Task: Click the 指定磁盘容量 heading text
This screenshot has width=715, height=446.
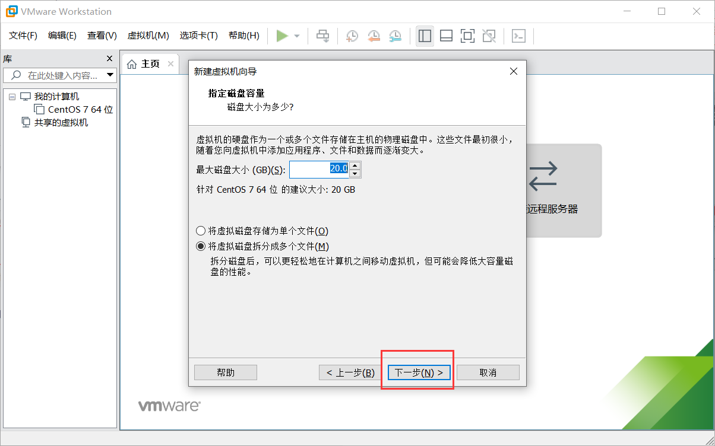Action: coord(236,93)
